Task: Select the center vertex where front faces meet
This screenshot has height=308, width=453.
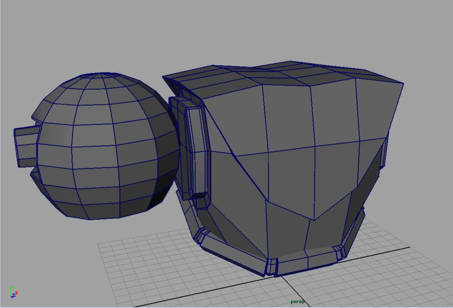Action: tap(269, 151)
